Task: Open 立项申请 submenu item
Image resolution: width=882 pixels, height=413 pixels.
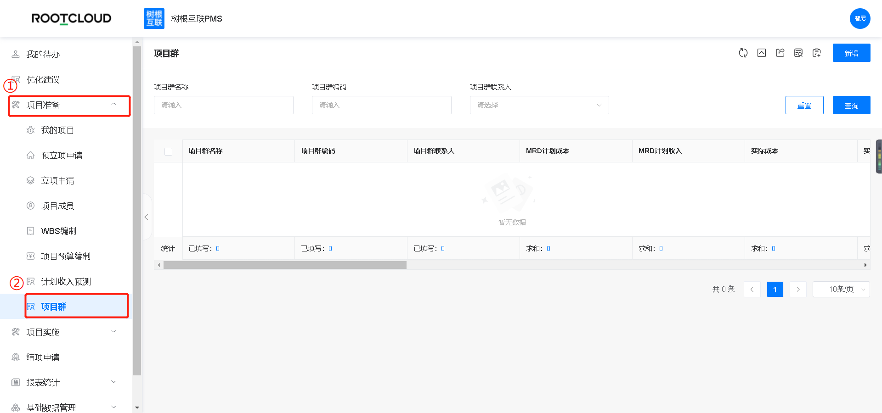Action: (x=66, y=180)
